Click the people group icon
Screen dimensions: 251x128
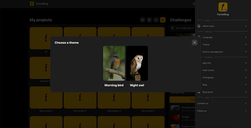156,20
